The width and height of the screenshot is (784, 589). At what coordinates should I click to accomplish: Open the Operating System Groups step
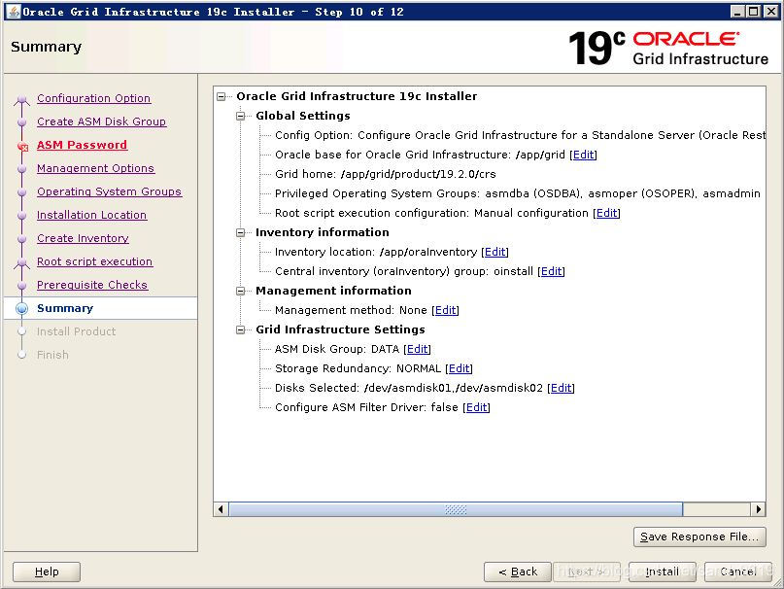click(109, 191)
